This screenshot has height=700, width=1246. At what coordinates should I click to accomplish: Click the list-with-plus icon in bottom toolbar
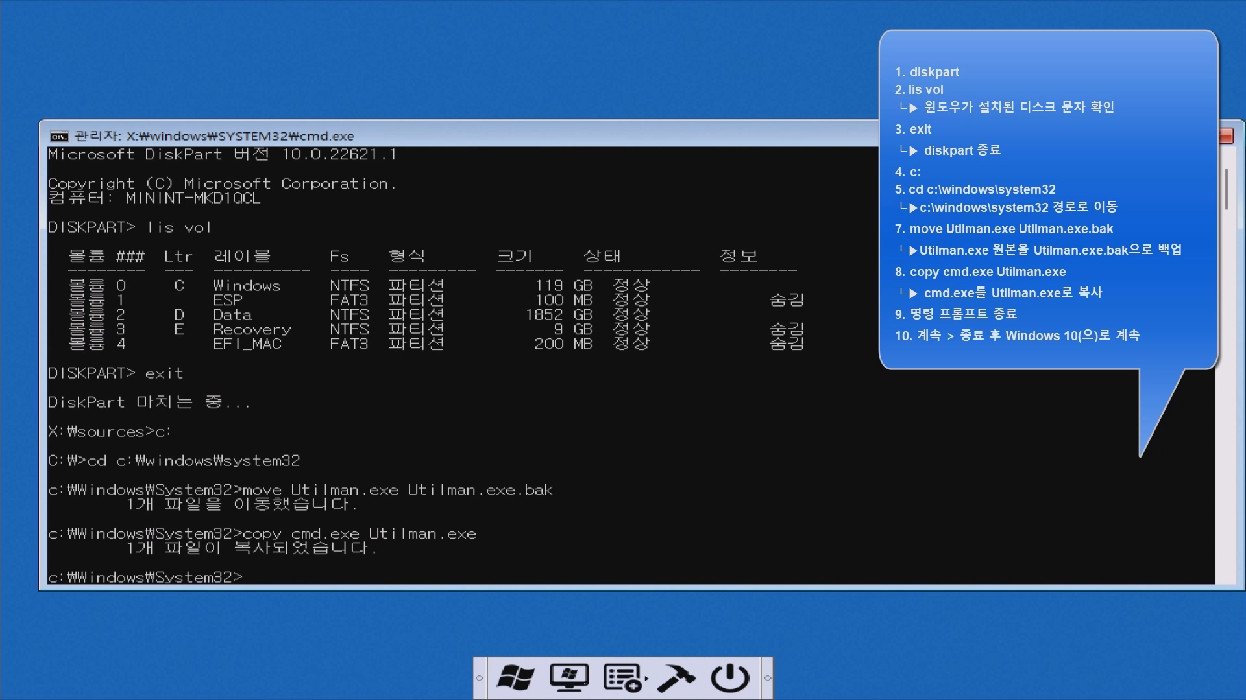(x=622, y=678)
